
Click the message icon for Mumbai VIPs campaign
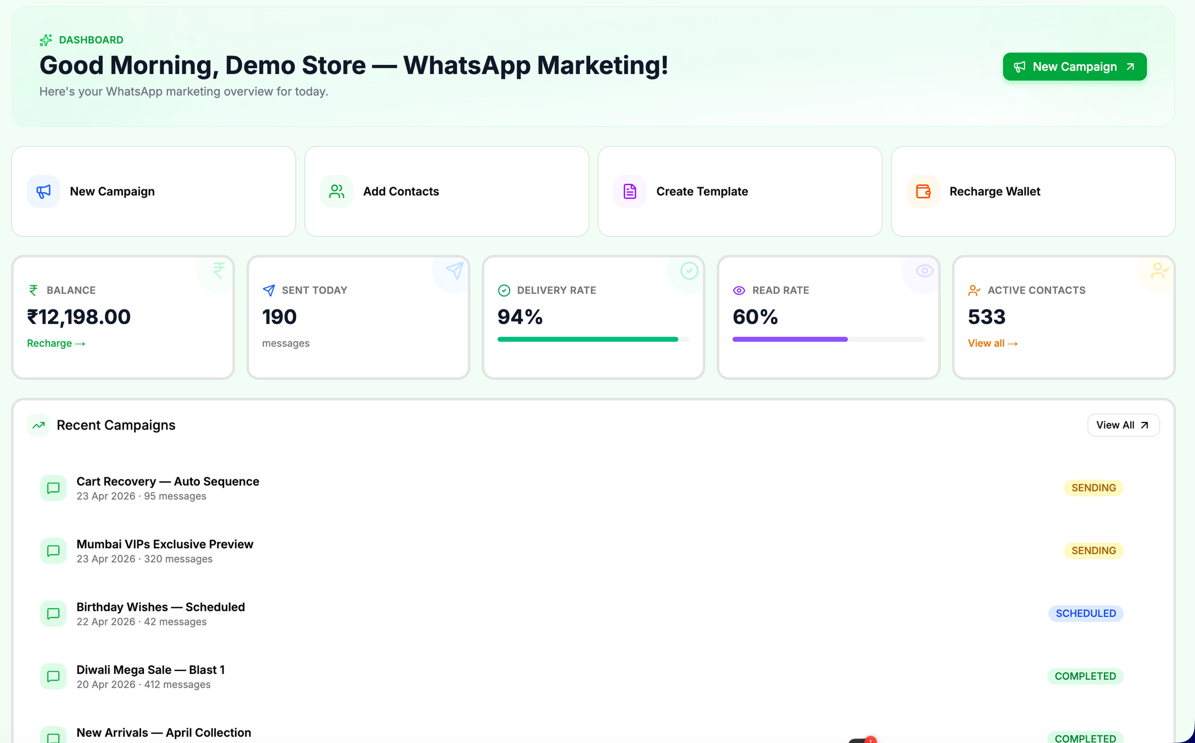click(x=53, y=551)
